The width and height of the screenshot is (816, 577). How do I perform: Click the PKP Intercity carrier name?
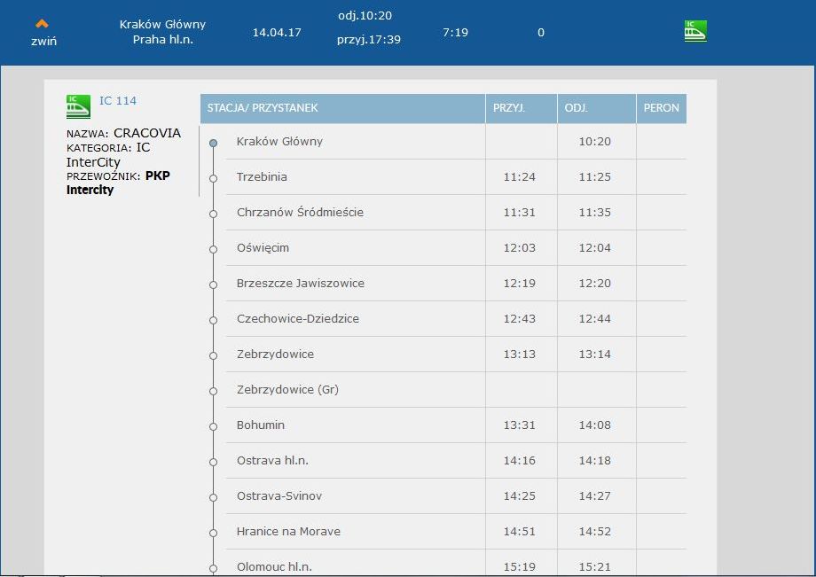click(x=118, y=183)
